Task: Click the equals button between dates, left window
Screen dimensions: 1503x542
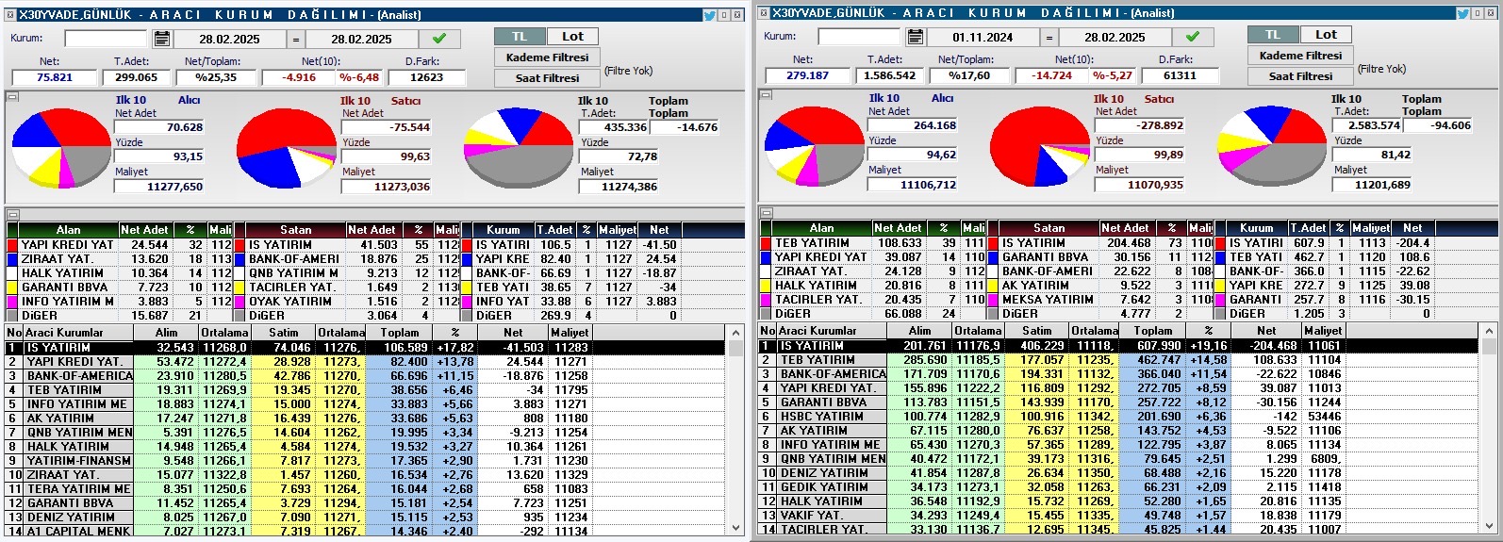Action: (x=295, y=39)
